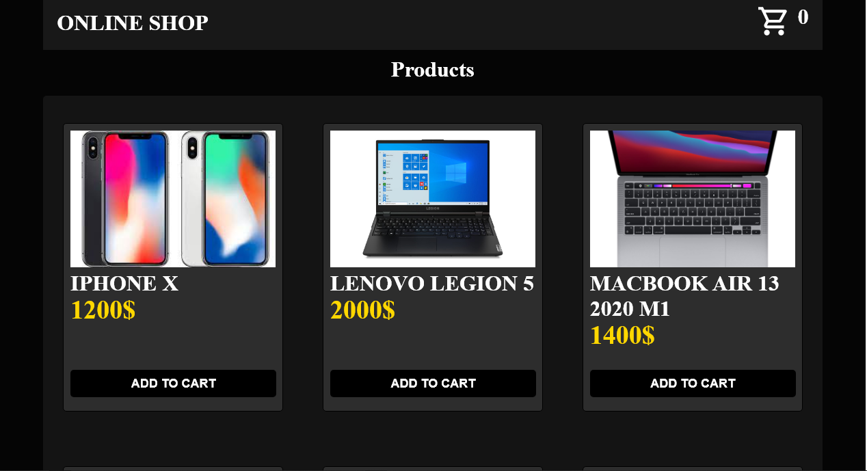
Task: Add the iPhone X to cart
Action: point(173,383)
